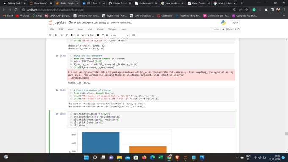This screenshot has width=288, height=162.
Task: Open the View menu
Action: [70, 29]
